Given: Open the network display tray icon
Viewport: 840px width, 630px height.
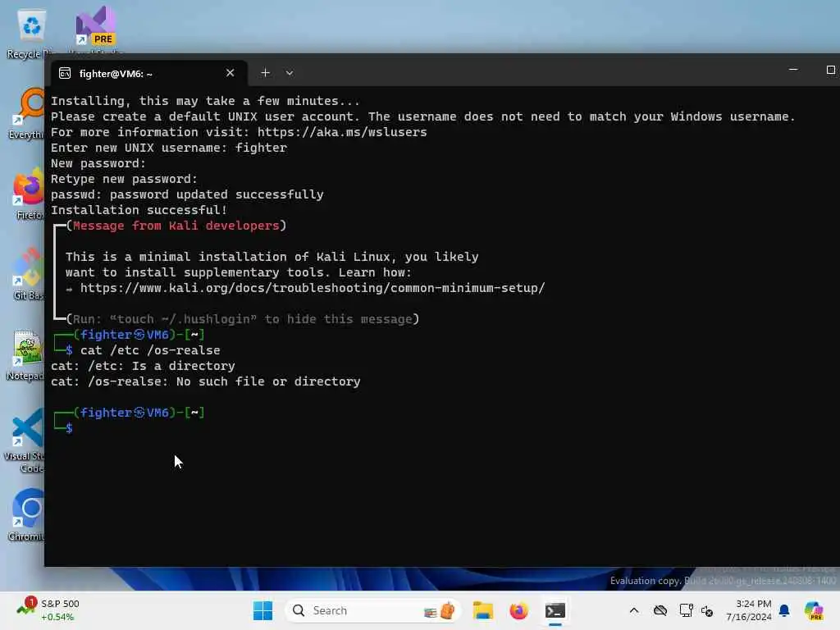Looking at the screenshot, I should click(x=686, y=610).
